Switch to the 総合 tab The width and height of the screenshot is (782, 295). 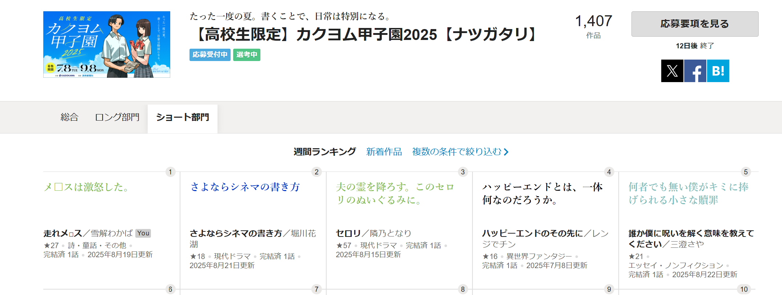69,117
